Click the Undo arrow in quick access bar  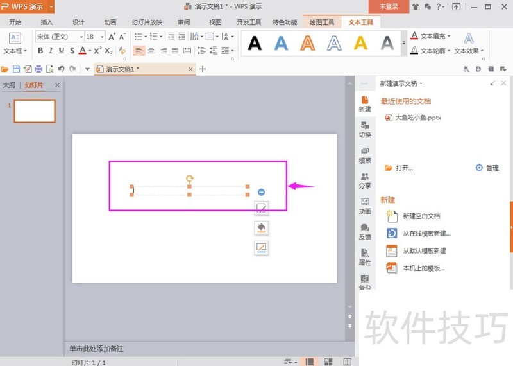[x=60, y=69]
